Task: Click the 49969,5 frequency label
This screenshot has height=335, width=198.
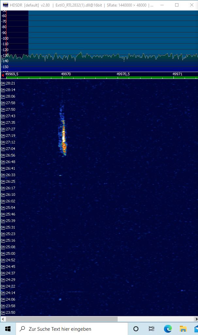Action: 12,74
